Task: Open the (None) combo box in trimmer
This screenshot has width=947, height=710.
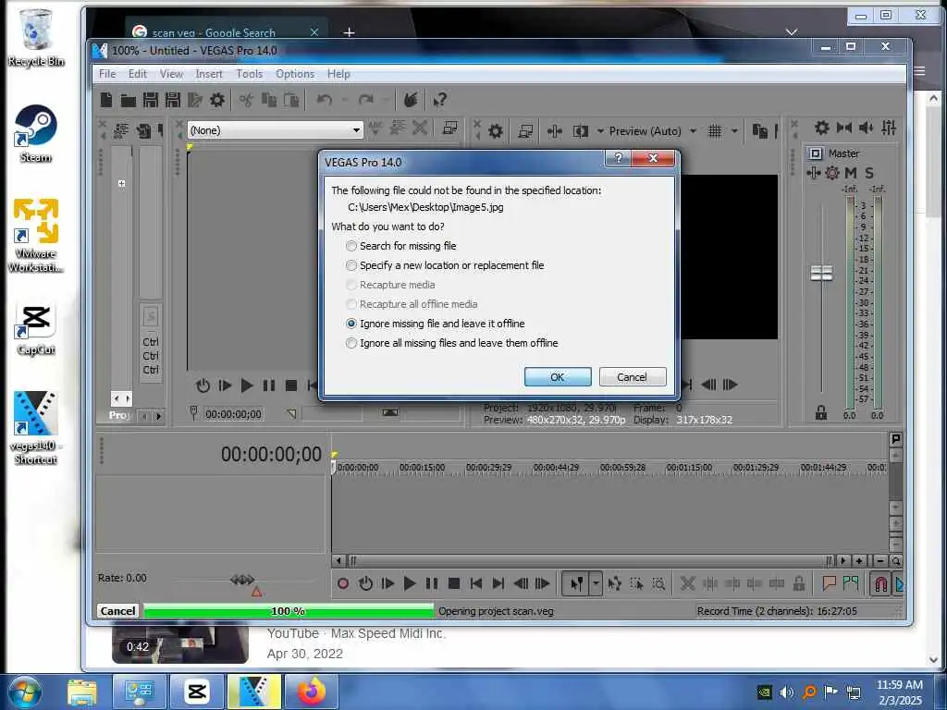Action: [275, 129]
